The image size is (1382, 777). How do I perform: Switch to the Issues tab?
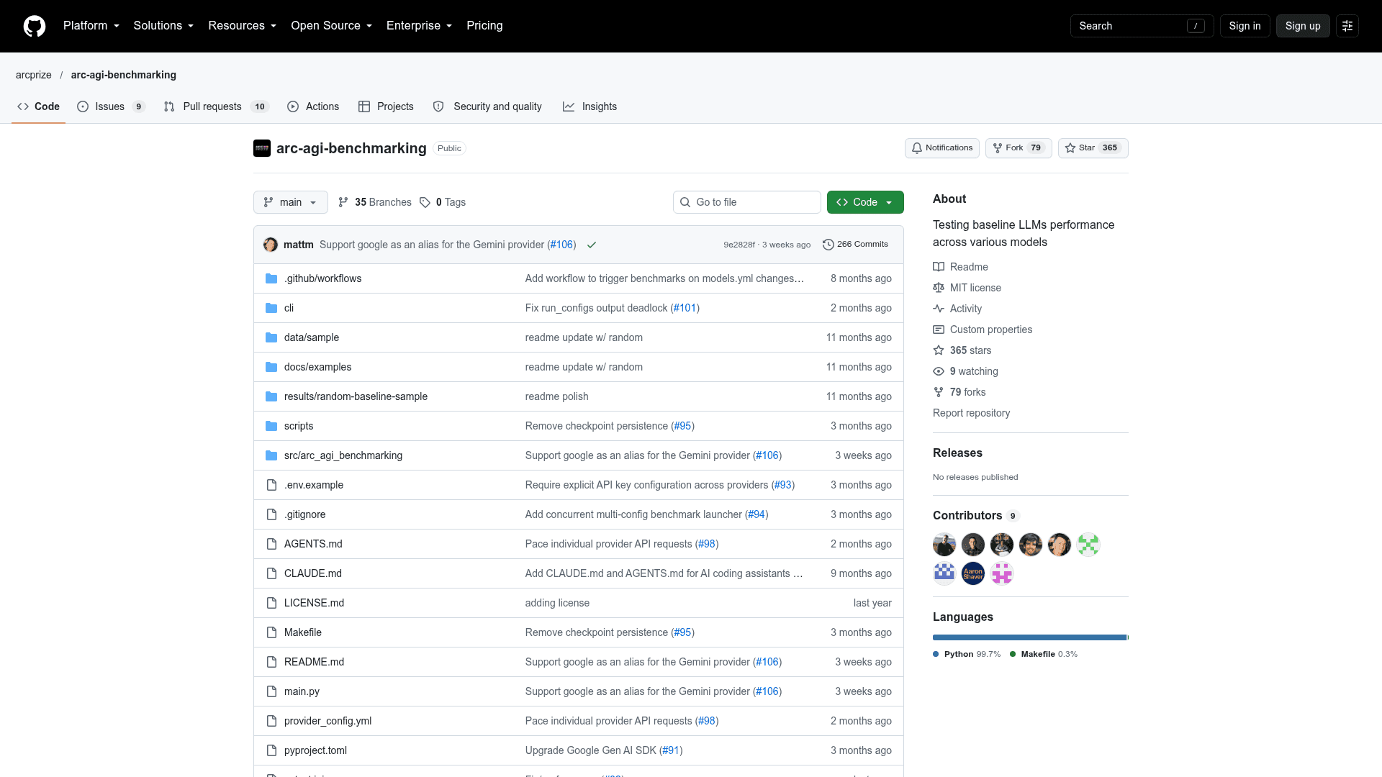click(x=112, y=106)
